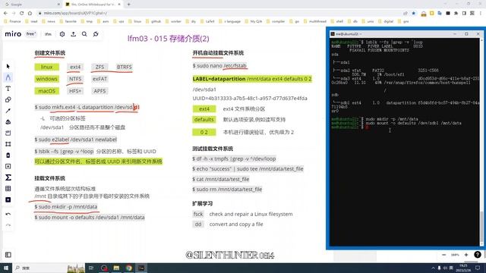
Task: Open the favorite bookmark folder
Action: pos(68,21)
